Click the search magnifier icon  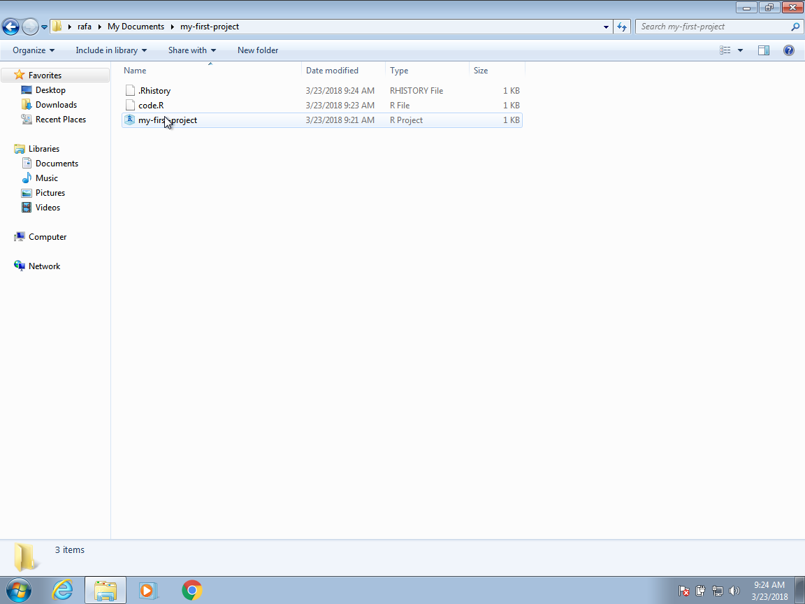tap(795, 27)
